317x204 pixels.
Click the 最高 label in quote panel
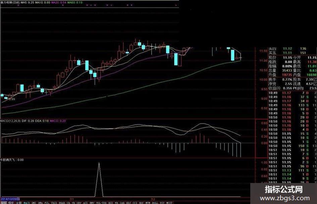297,62
